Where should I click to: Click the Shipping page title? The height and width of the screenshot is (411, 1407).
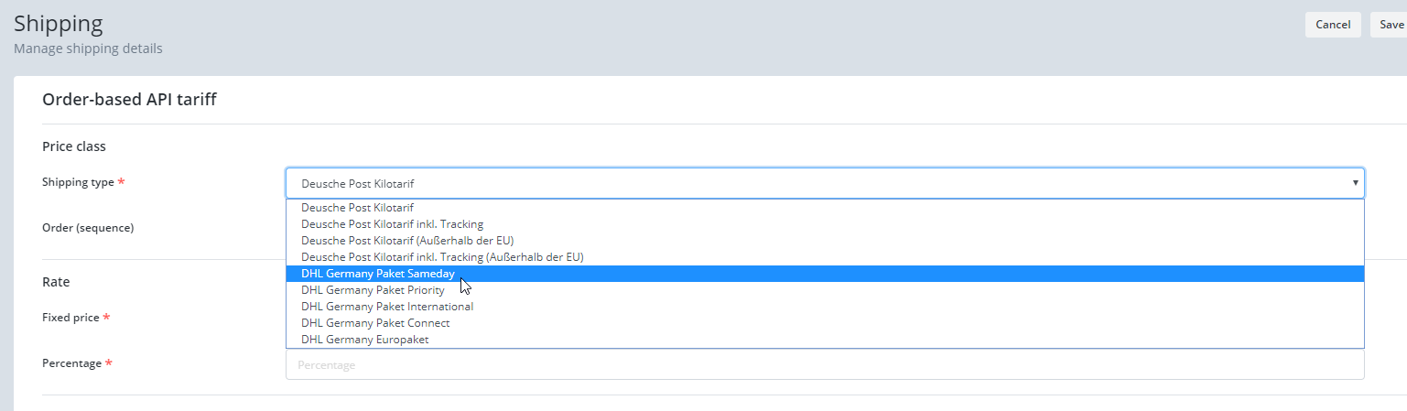(59, 23)
